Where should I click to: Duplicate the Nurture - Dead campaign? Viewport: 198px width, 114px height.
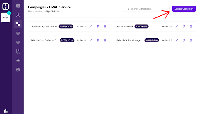pos(184,26)
